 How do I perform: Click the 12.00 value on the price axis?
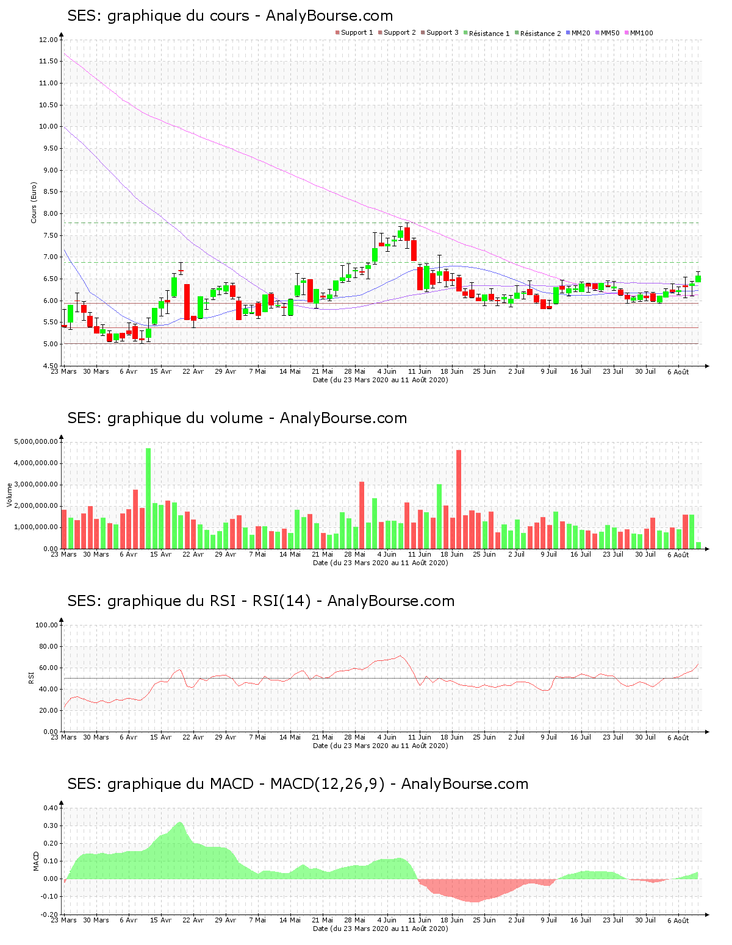(x=48, y=40)
